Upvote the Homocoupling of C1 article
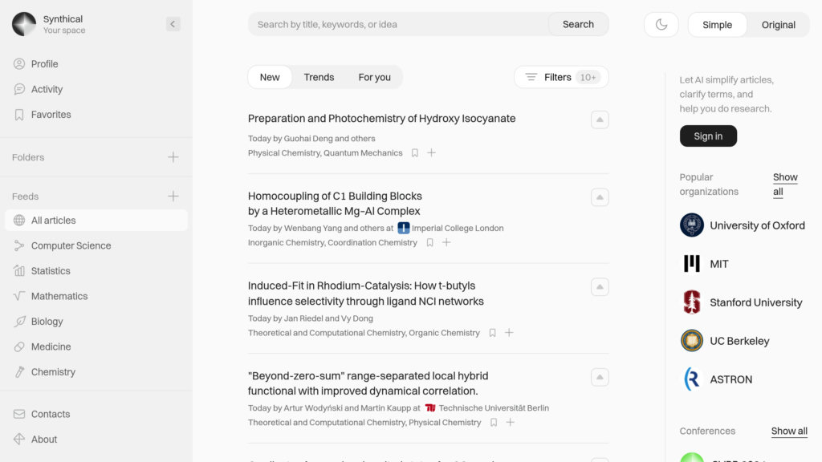The image size is (822, 462). (600, 197)
